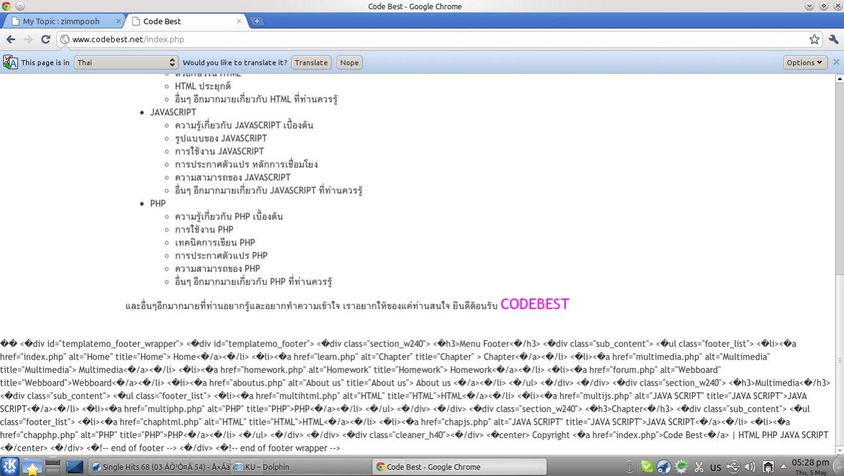Image resolution: width=844 pixels, height=476 pixels.
Task: Click the virtual desktop pager in taskbar
Action: click(x=53, y=467)
